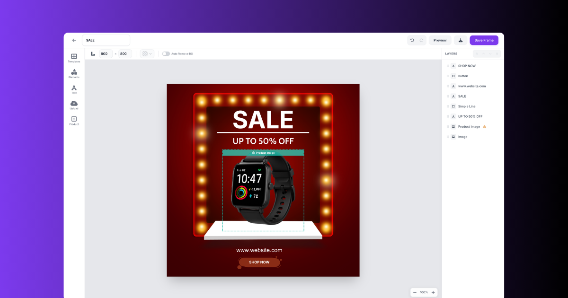Open the Templates panel
The width and height of the screenshot is (568, 298).
pyautogui.click(x=74, y=58)
